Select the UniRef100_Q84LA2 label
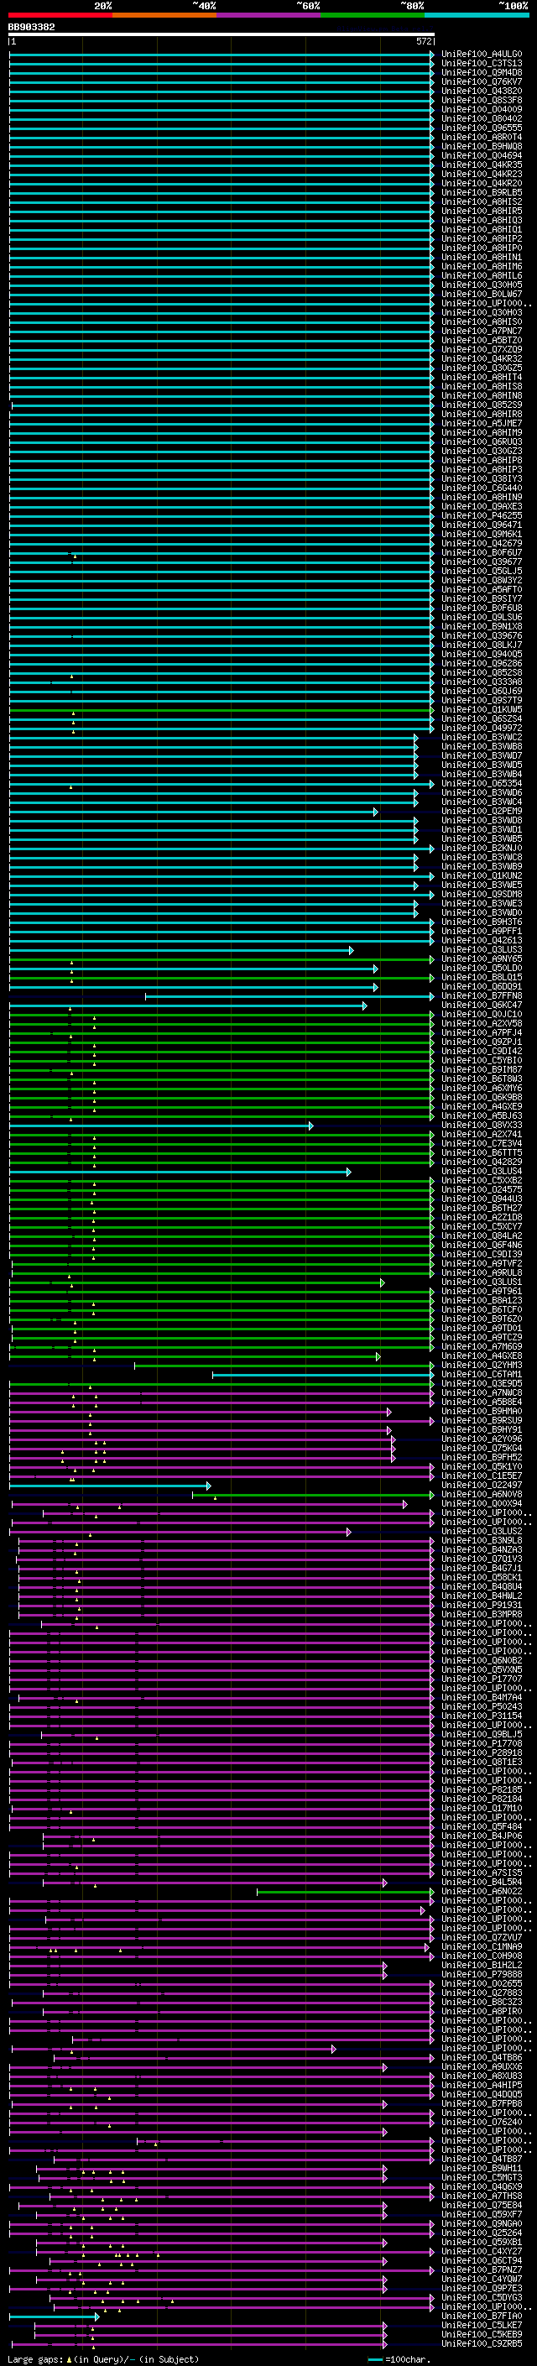The image size is (537, 2366). coord(481,1235)
